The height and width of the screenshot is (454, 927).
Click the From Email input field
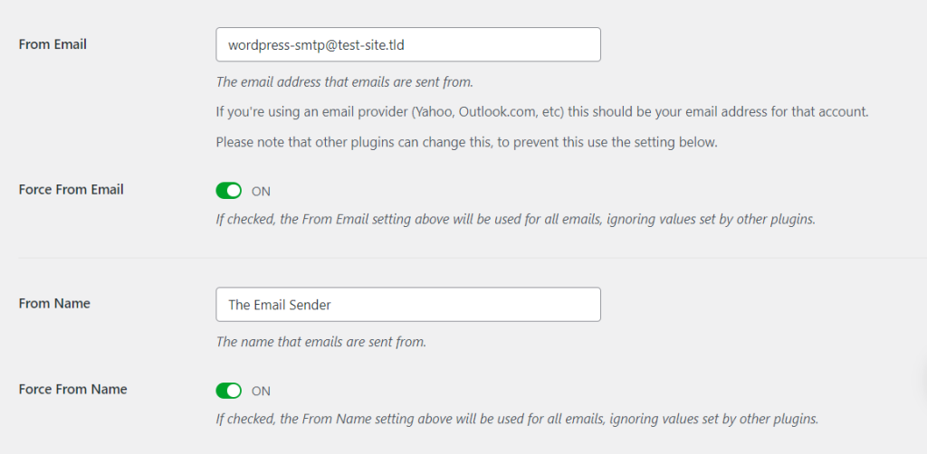click(407, 44)
